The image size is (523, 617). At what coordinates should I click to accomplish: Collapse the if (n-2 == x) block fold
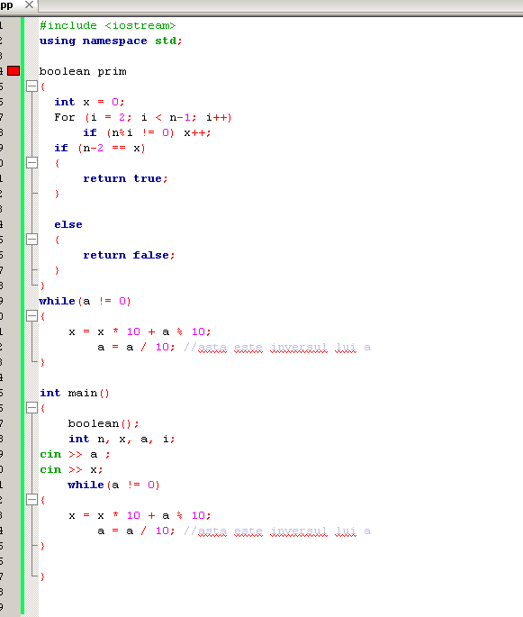pos(32,162)
